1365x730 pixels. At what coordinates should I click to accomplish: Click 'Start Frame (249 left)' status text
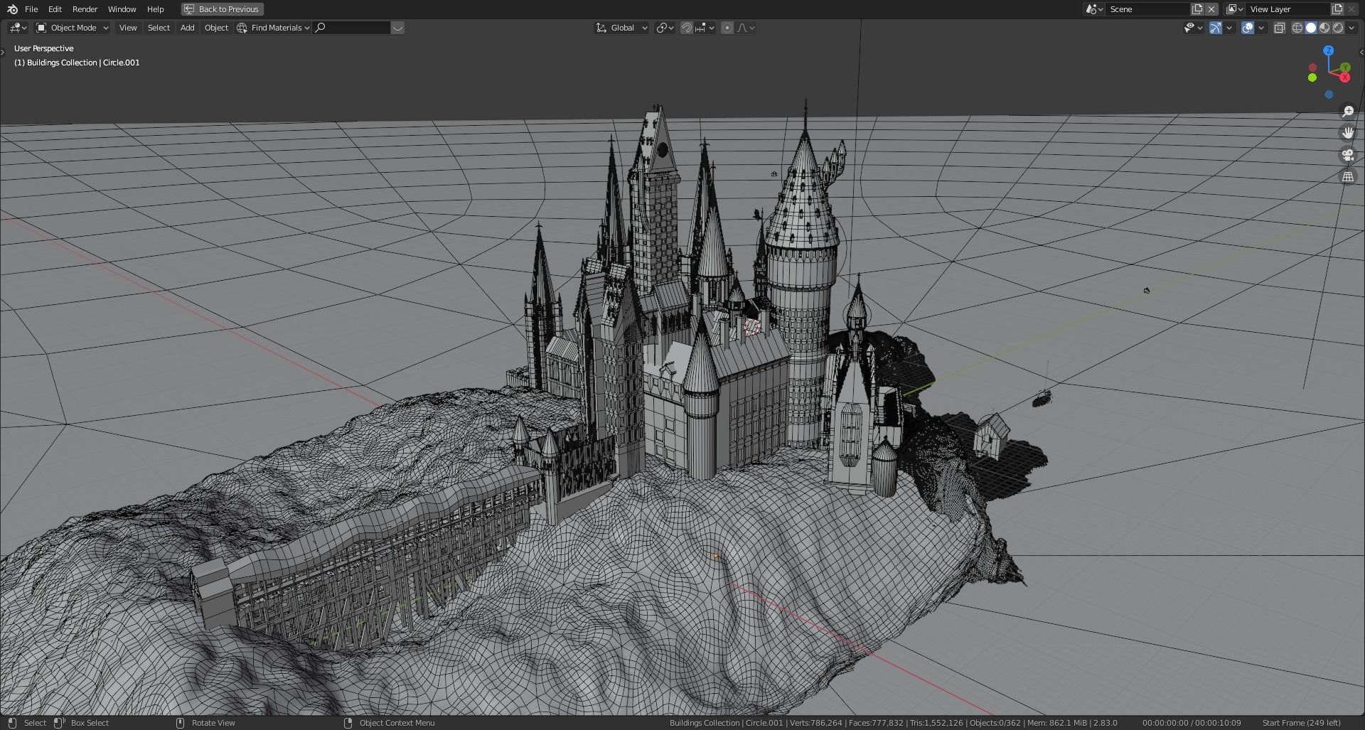click(x=1301, y=723)
